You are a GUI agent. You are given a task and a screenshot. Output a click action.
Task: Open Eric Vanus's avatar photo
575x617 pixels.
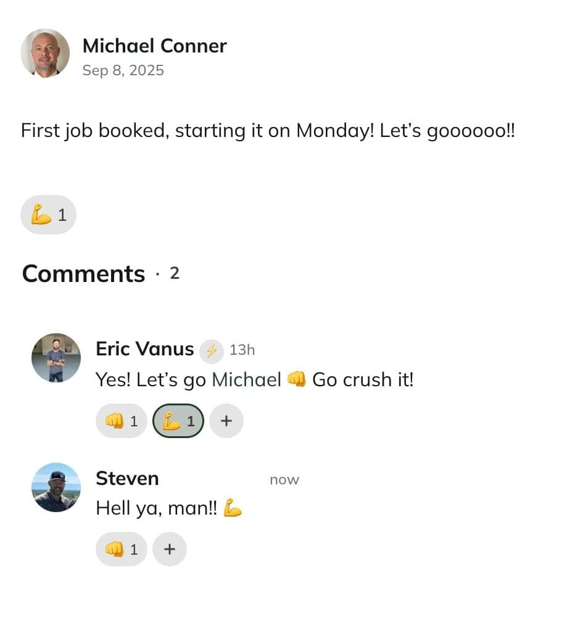click(x=56, y=358)
